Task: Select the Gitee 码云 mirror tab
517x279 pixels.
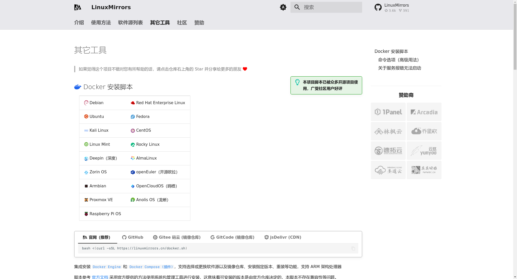Action: tap(177, 237)
